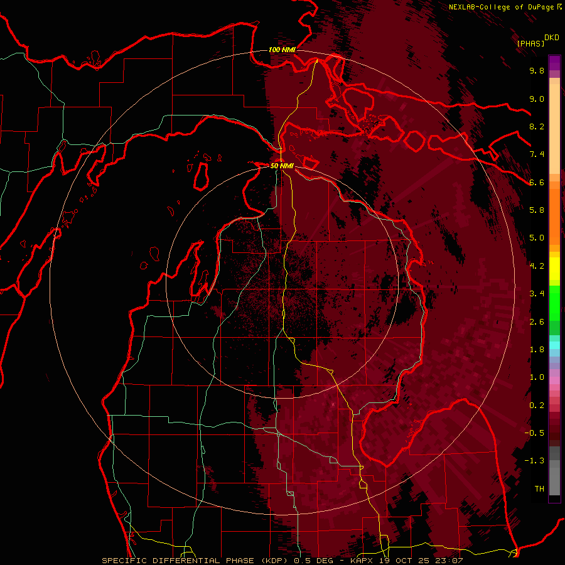Click the orange segment of the color bar
This screenshot has height=565, width=565.
click(x=554, y=216)
